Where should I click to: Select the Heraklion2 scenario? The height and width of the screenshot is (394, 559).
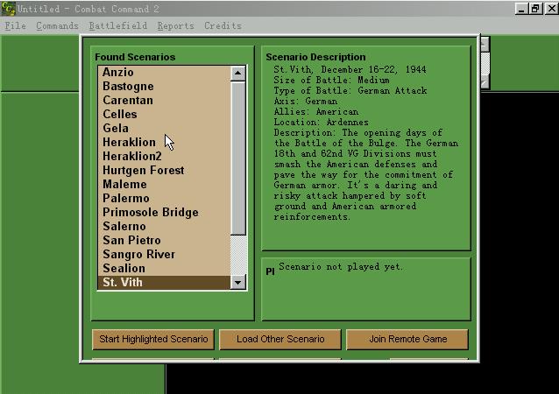(x=164, y=157)
